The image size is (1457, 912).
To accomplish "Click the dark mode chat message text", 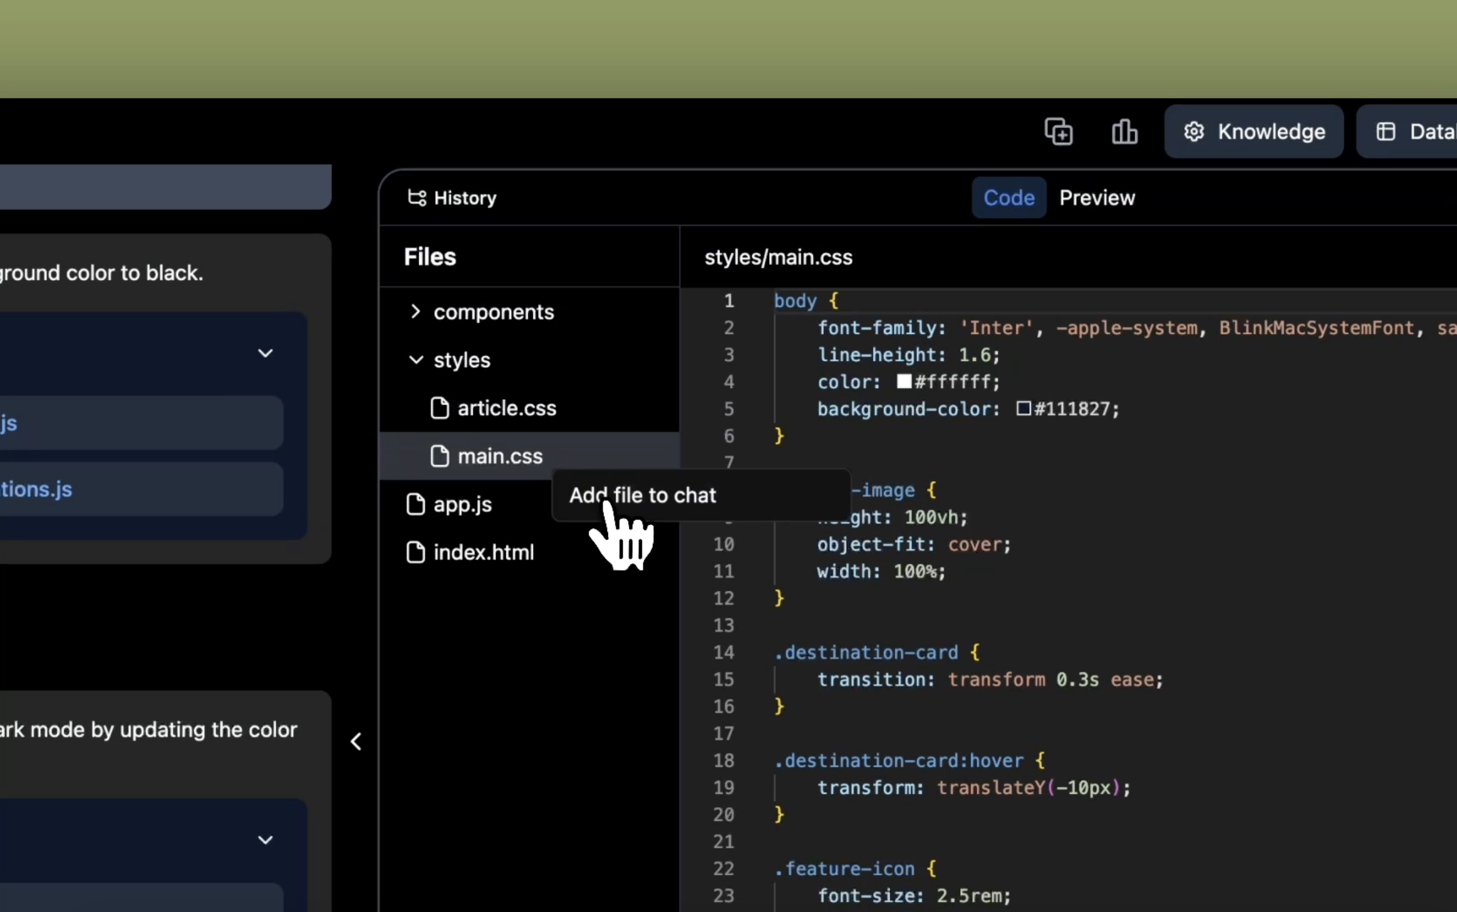I will (149, 730).
